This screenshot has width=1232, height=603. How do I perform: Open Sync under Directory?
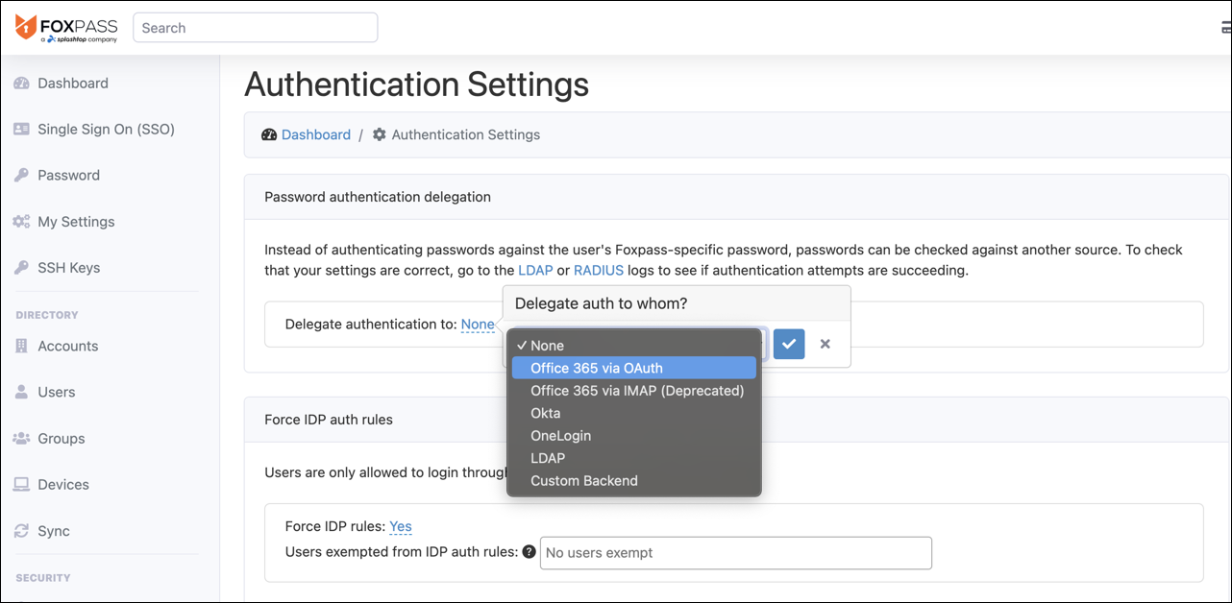click(54, 531)
